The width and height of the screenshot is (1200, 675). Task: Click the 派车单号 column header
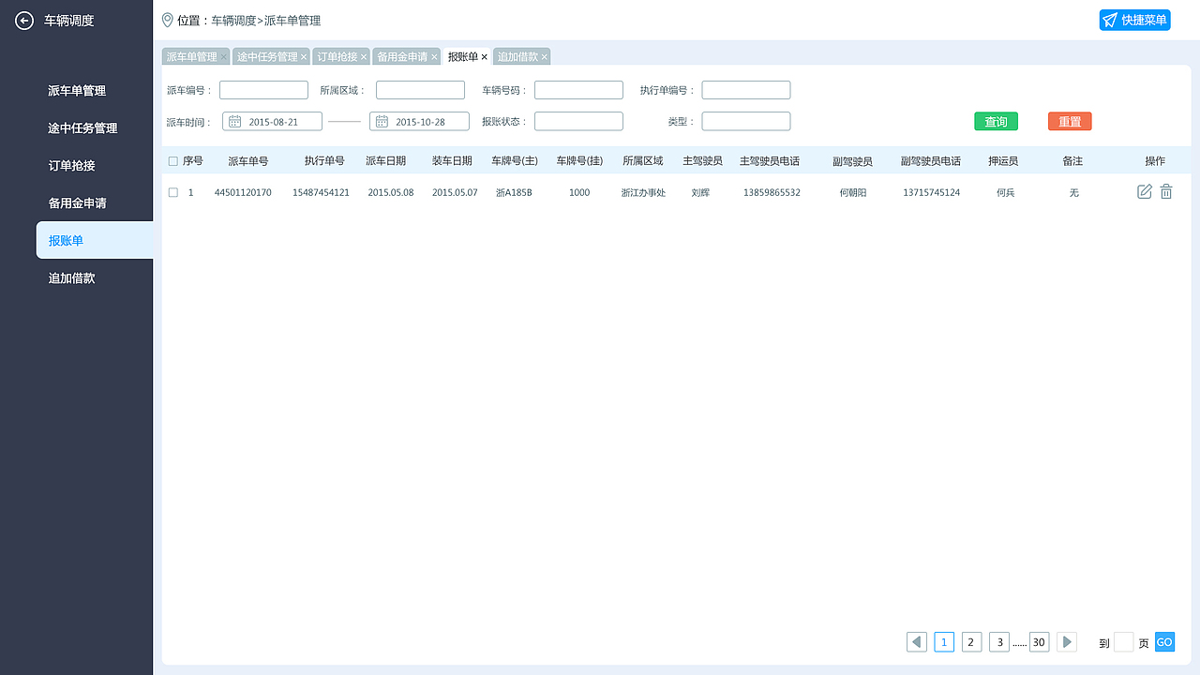point(247,161)
